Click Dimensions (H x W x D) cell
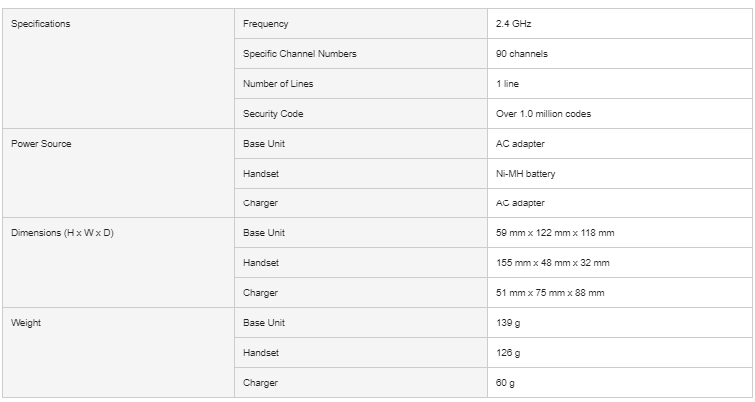Screen dimensions: 755x402 [x=62, y=233]
